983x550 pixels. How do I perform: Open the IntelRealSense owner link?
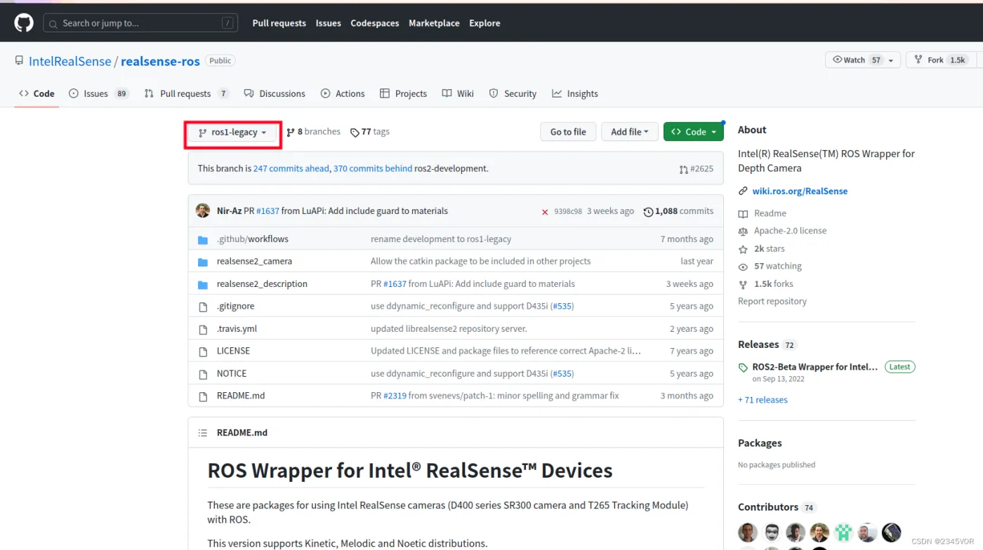(70, 61)
